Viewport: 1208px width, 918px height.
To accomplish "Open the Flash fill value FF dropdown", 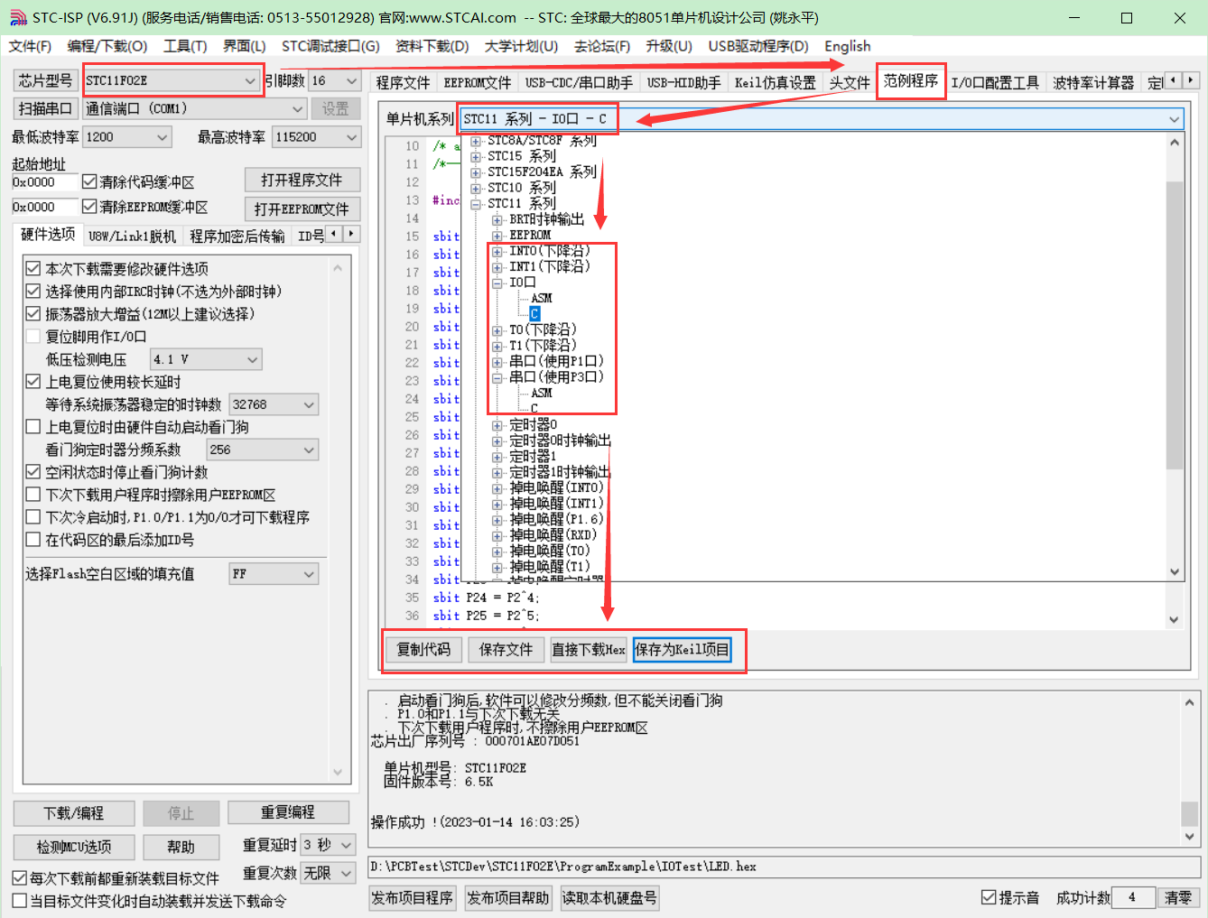I will (274, 574).
